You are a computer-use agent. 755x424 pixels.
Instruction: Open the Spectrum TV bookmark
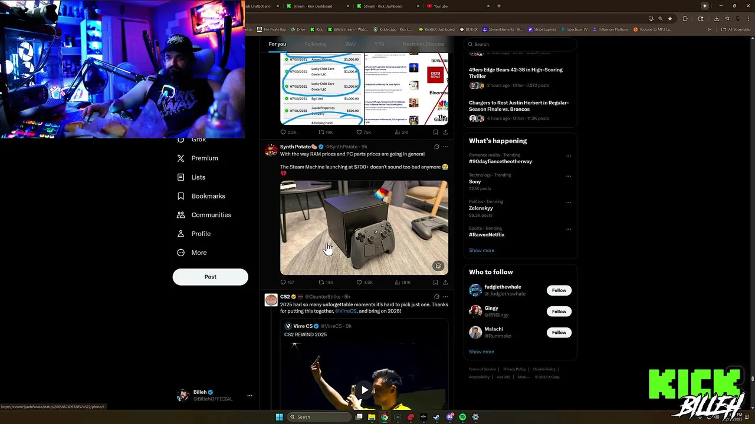coord(574,29)
